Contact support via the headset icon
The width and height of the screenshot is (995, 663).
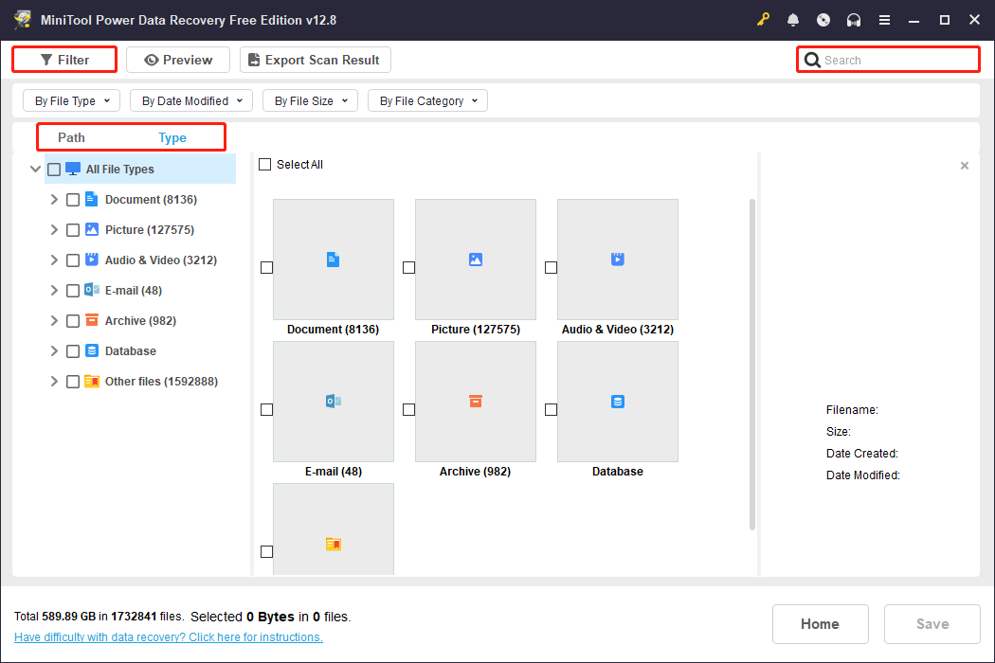(854, 19)
